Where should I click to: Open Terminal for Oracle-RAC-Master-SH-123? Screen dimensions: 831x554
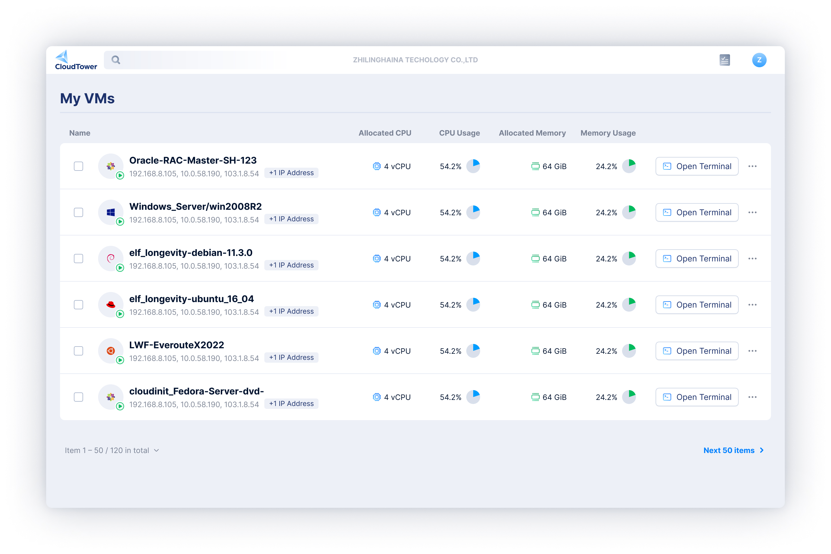coord(697,166)
